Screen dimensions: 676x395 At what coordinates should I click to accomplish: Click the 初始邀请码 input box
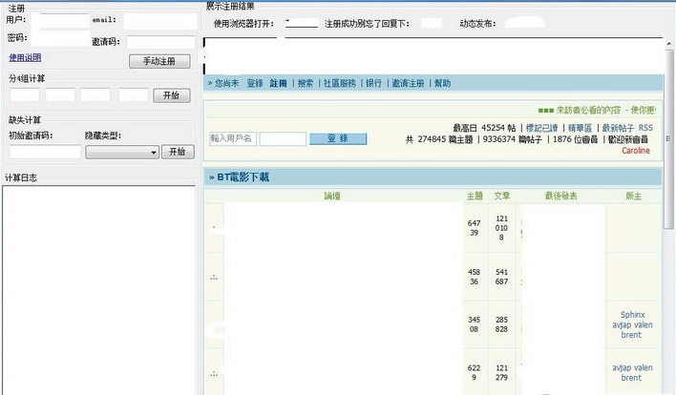point(45,152)
